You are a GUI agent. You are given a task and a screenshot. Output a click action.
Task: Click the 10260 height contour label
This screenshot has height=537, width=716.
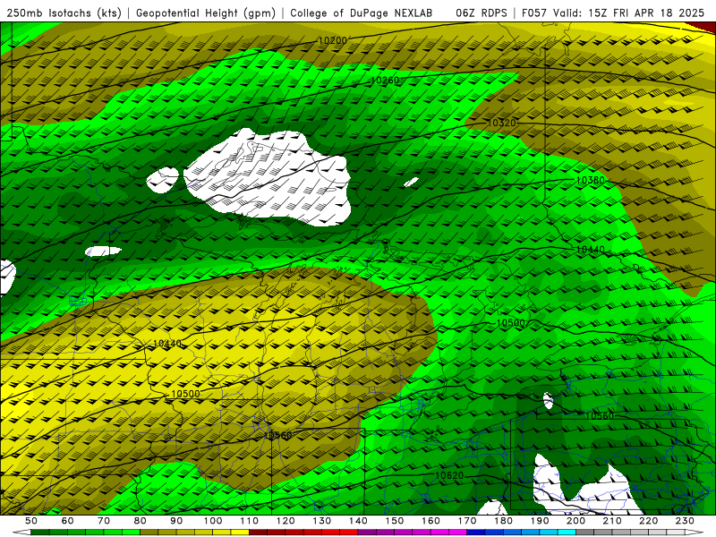[385, 81]
